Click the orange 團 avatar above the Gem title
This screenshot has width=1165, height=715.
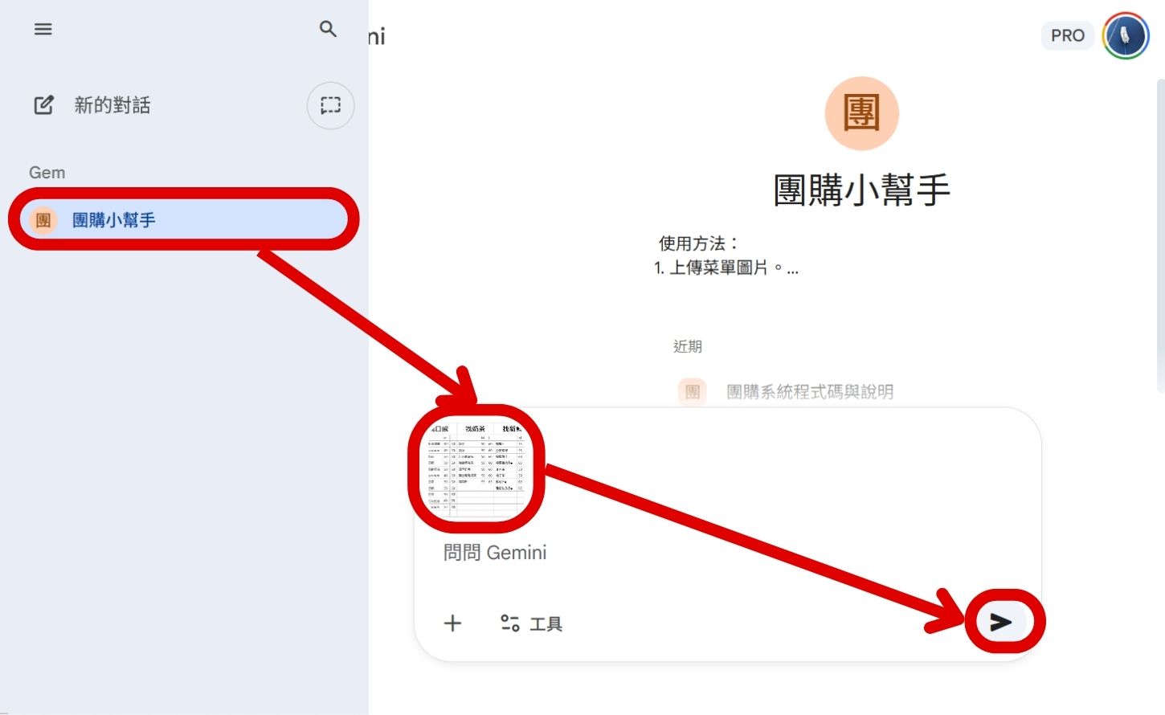point(861,113)
